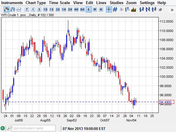Viewport: 176px width, 132px height.
Task: Select the Daily (D) time scale
Action: [x=89, y=9]
